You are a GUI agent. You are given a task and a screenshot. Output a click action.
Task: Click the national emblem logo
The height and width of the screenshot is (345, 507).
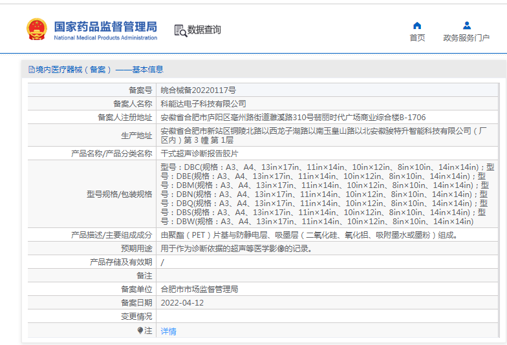[36, 30]
